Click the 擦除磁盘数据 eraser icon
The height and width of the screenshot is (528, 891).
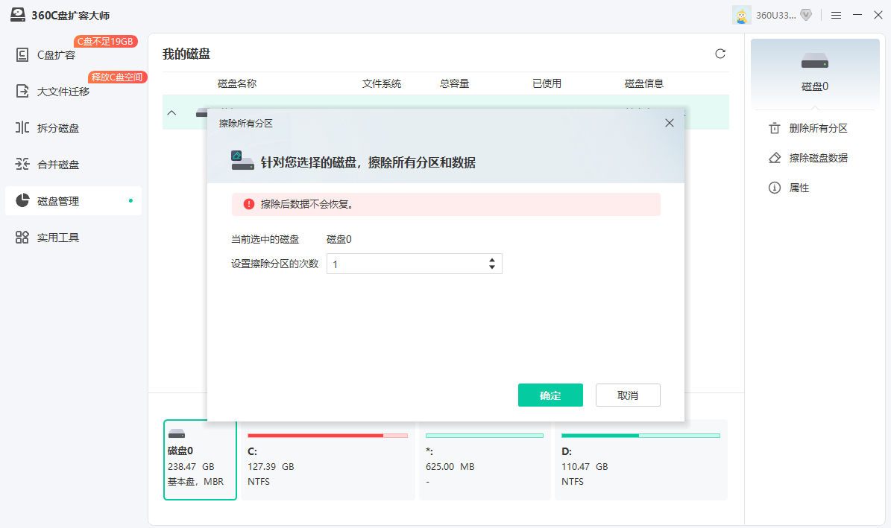(x=775, y=158)
